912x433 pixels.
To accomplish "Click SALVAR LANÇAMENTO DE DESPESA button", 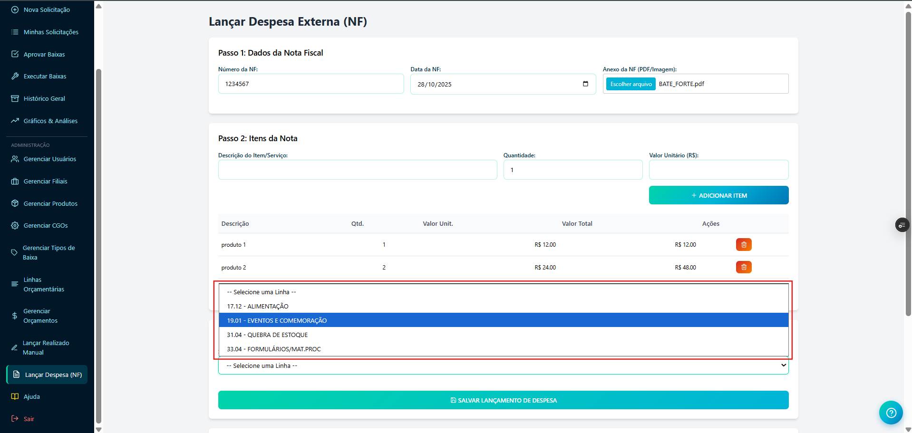I will 503,400.
